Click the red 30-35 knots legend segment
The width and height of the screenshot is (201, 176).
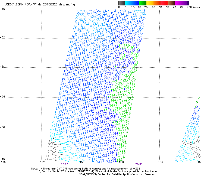[x=164, y=3]
